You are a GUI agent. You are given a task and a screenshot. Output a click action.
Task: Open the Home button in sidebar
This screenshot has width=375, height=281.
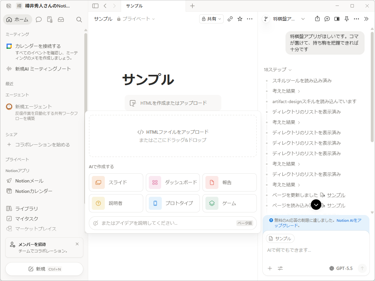18,20
